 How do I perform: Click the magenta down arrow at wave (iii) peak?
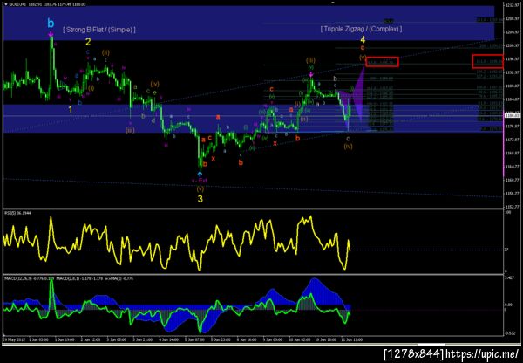click(x=311, y=74)
